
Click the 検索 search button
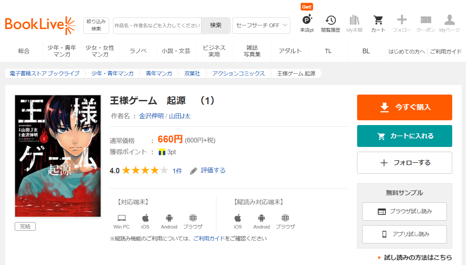click(216, 25)
